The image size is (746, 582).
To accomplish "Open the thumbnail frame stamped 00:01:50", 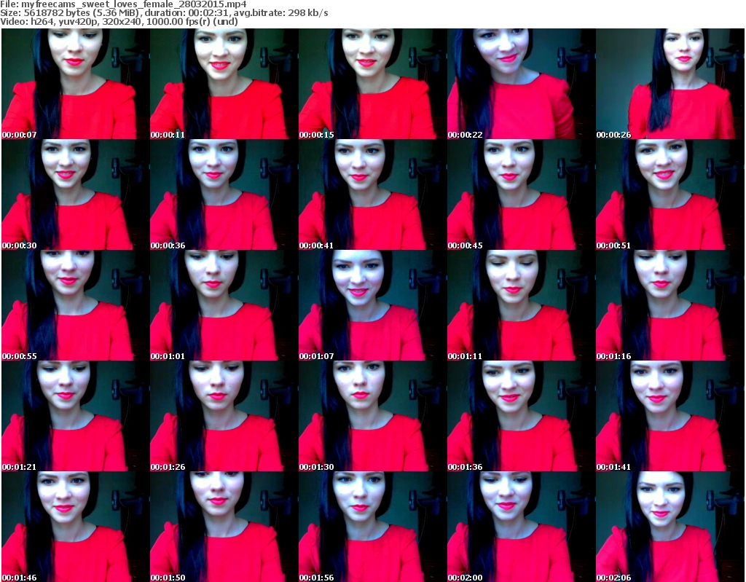I will (224, 527).
